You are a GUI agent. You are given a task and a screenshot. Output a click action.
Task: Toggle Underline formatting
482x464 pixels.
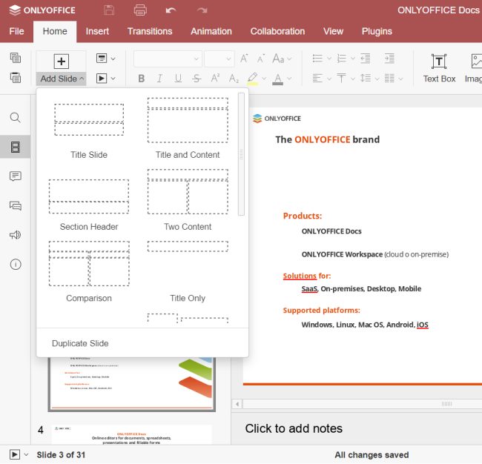178,79
